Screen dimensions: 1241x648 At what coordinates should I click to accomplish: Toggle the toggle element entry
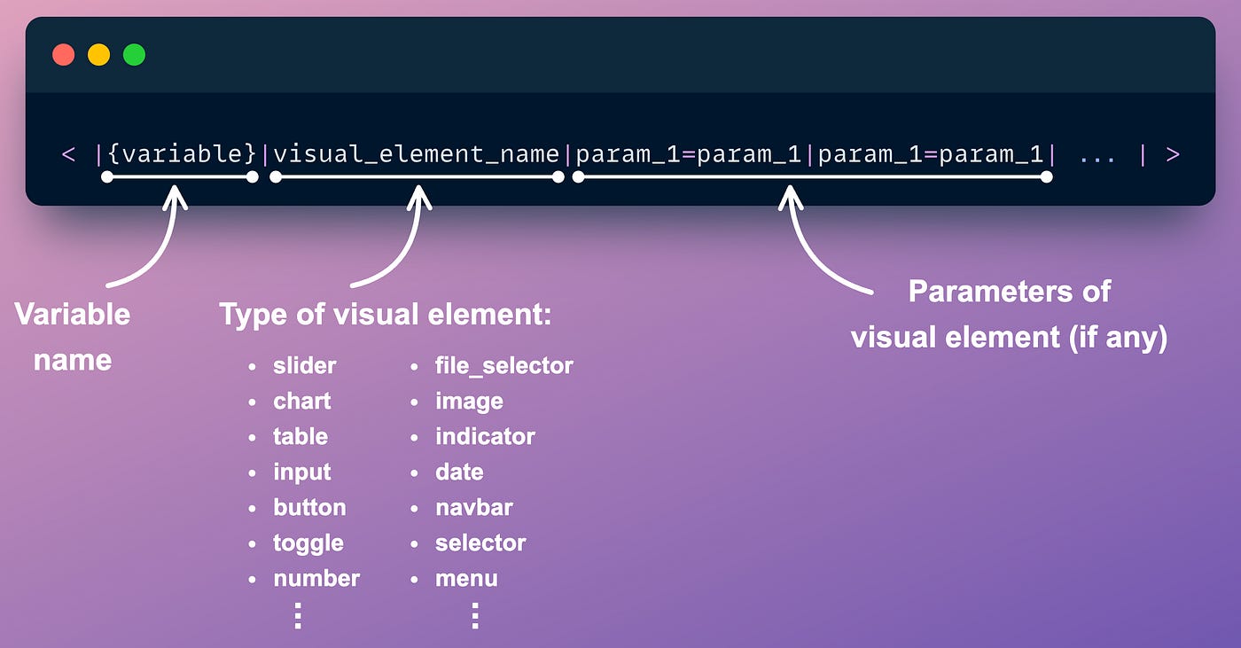tap(308, 543)
